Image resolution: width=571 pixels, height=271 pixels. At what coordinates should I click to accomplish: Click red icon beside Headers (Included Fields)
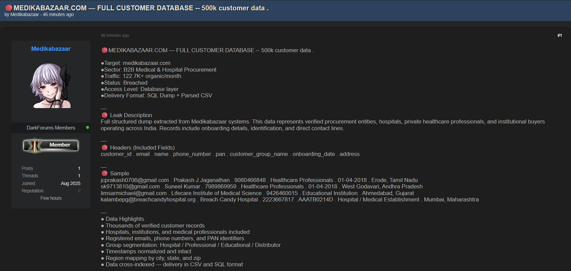pos(105,148)
